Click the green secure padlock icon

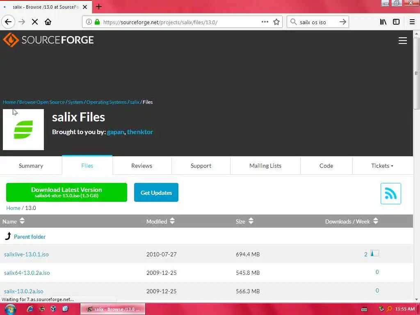coord(97,22)
